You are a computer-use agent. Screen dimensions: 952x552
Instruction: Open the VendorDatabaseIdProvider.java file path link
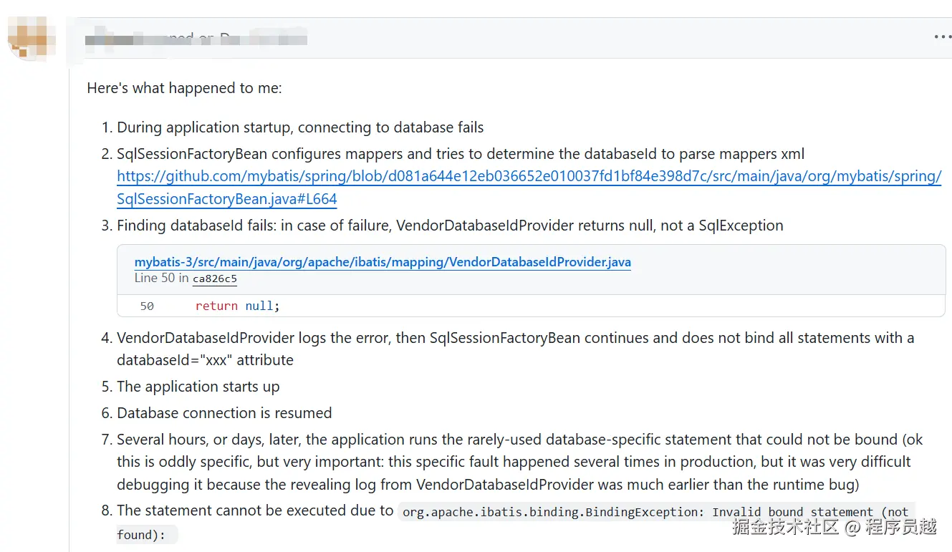point(383,261)
